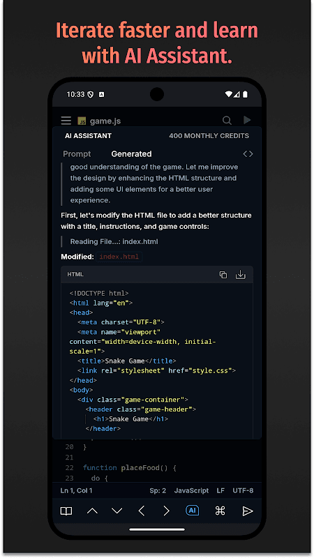The height and width of the screenshot is (558, 314).
Task: Tap the Ln 1, Col 1 position indicator
Action: (x=76, y=490)
